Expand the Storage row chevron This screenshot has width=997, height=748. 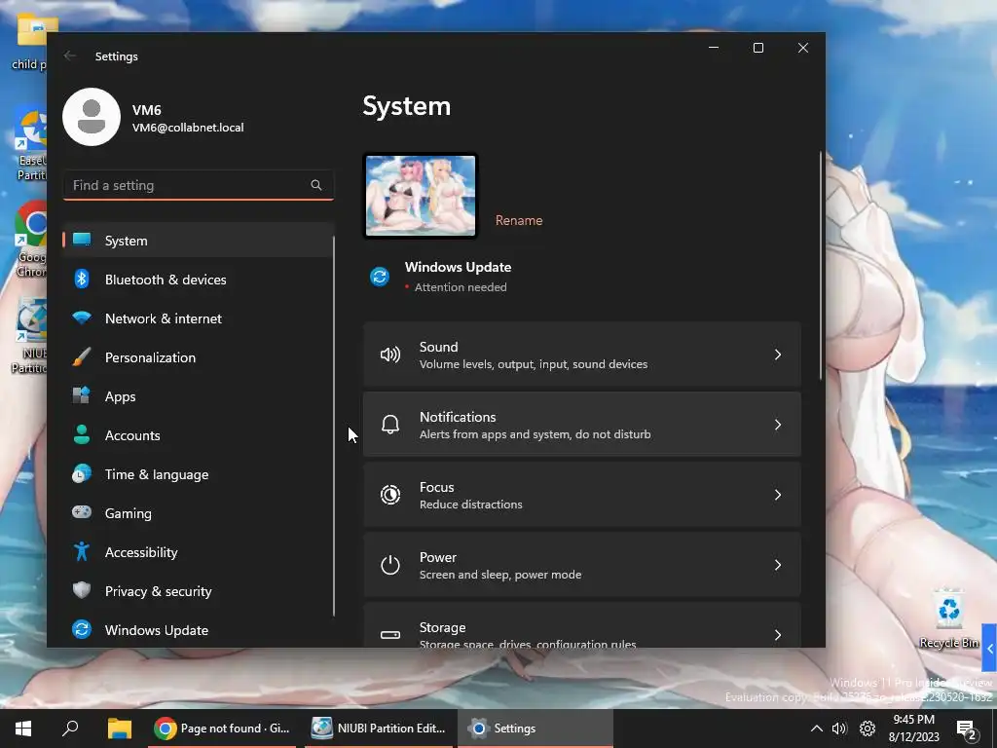pos(778,634)
